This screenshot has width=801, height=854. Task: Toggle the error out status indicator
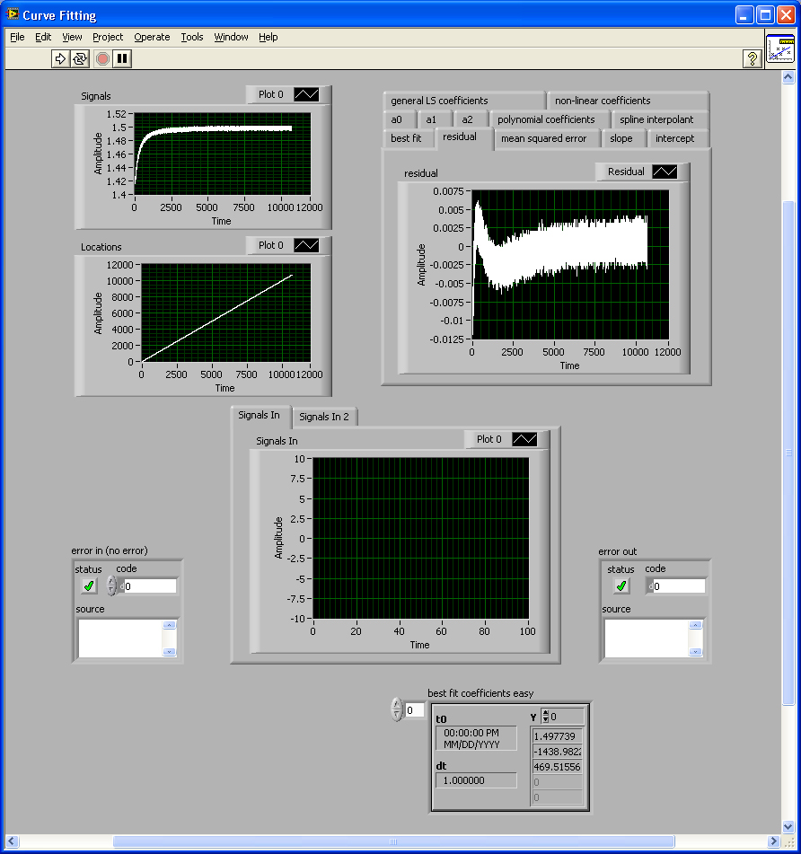click(x=621, y=585)
